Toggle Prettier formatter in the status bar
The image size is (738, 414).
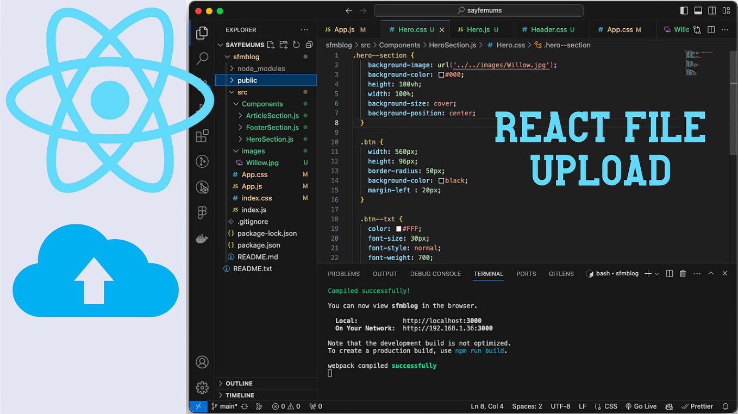[697, 406]
